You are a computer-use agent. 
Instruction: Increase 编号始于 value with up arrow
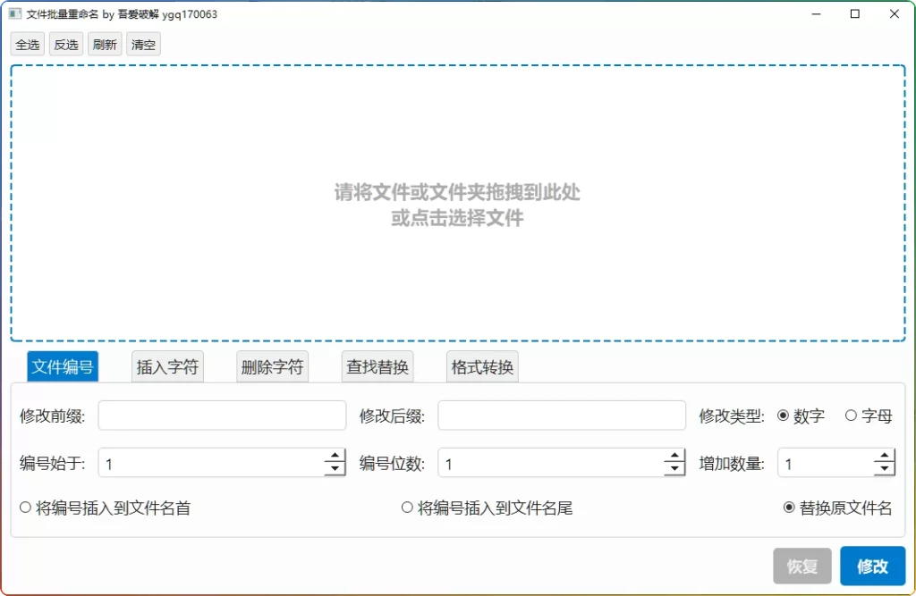335,457
